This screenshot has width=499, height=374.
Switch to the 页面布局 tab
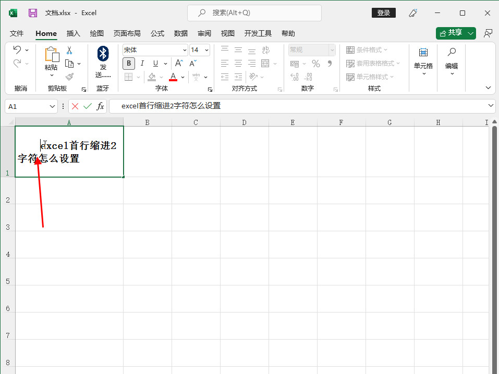(127, 33)
